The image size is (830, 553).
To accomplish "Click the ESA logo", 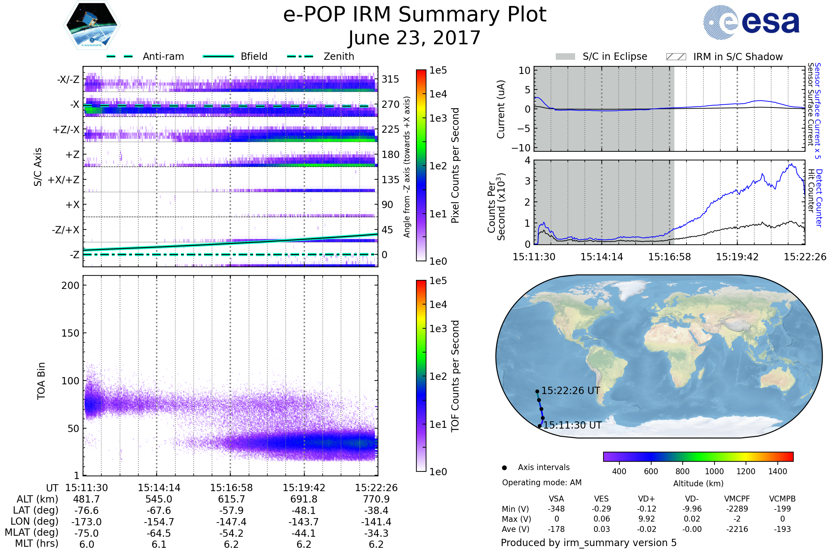I will [x=751, y=22].
